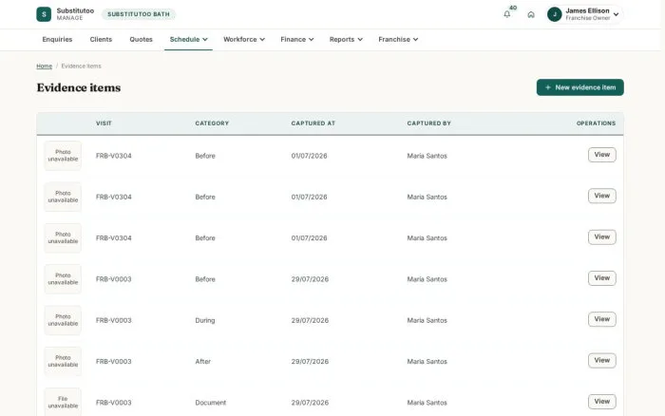Expand the Schedule menu
665x416 pixels.
(x=188, y=40)
